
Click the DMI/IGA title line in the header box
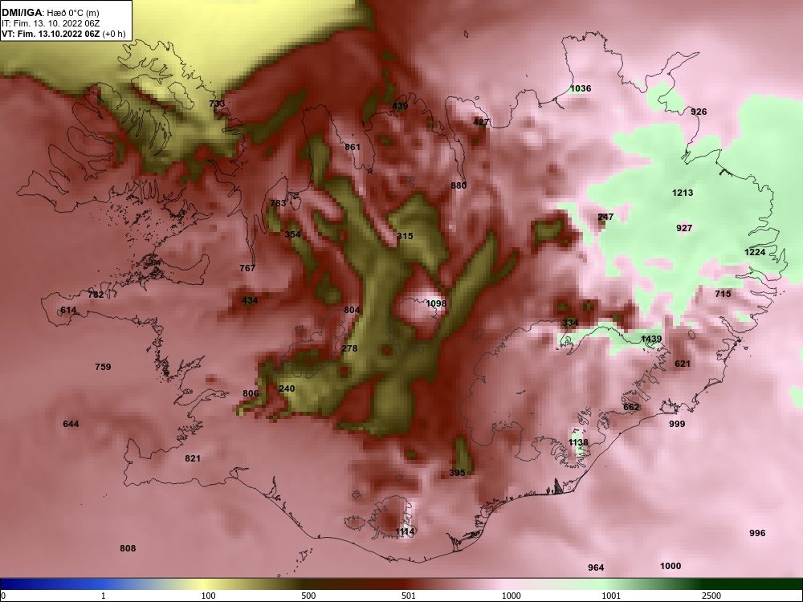(50, 13)
